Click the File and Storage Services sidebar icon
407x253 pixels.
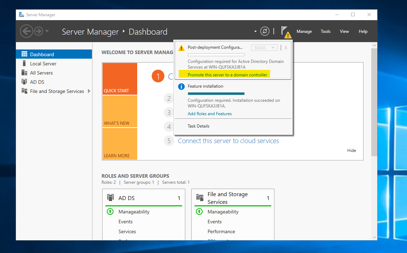pyautogui.click(x=24, y=91)
